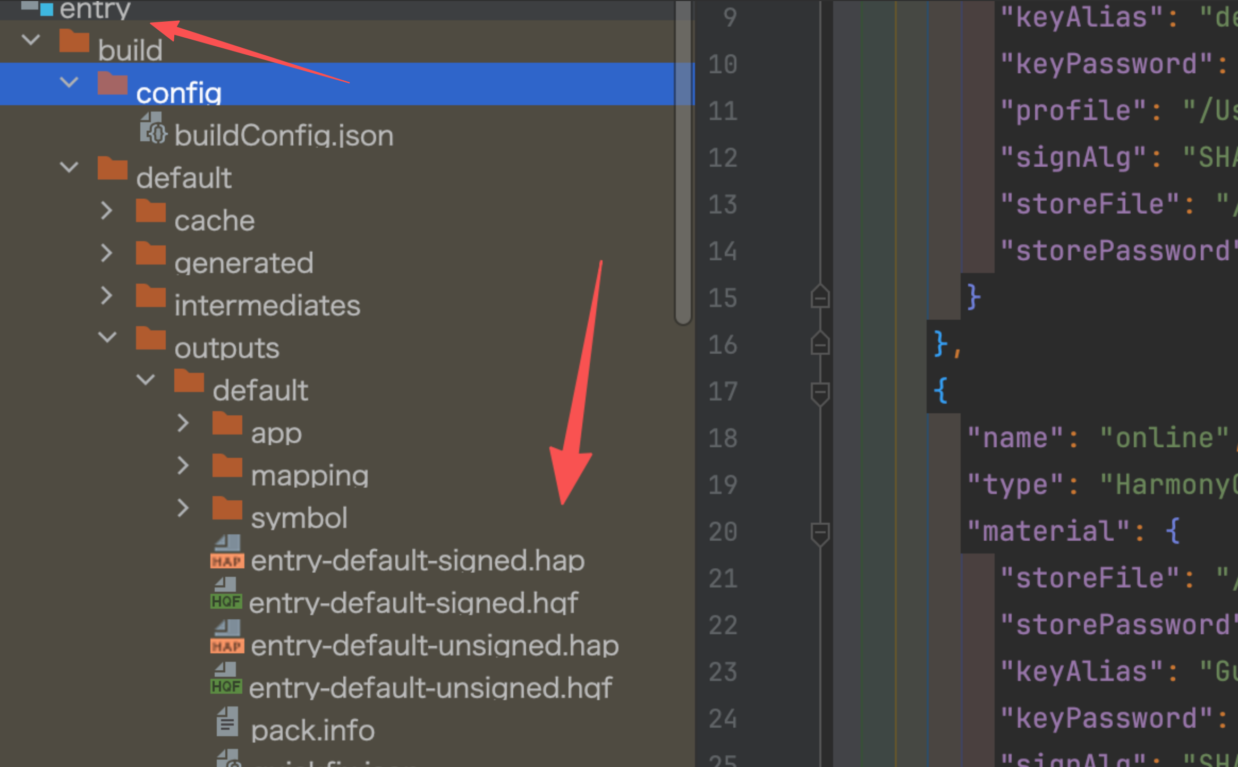
Task: Click the entry-default-unsigned.hqf HQF icon
Action: pyautogui.click(x=226, y=678)
